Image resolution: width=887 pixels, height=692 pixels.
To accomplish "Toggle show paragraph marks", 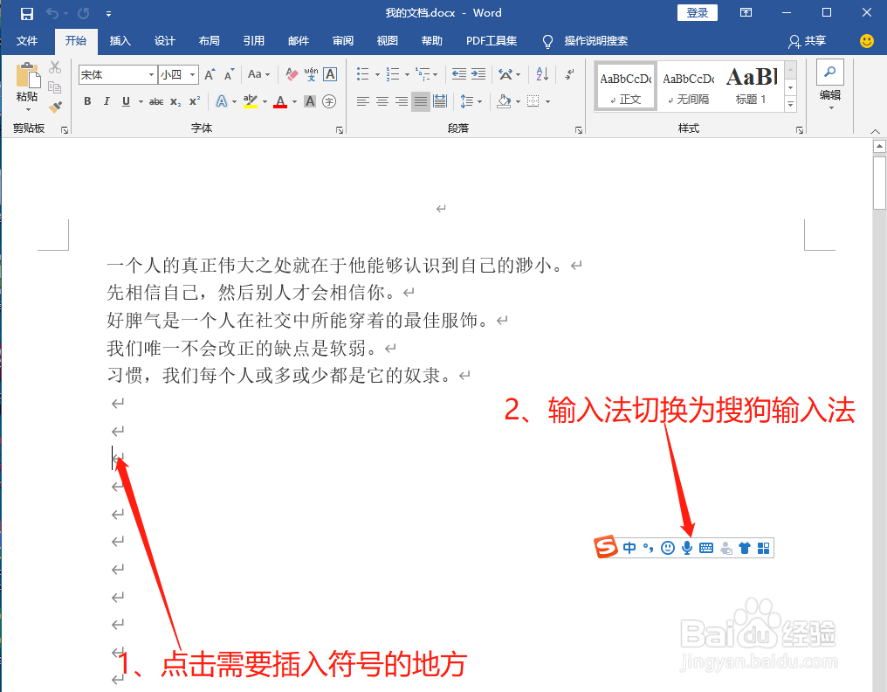I will [x=569, y=75].
